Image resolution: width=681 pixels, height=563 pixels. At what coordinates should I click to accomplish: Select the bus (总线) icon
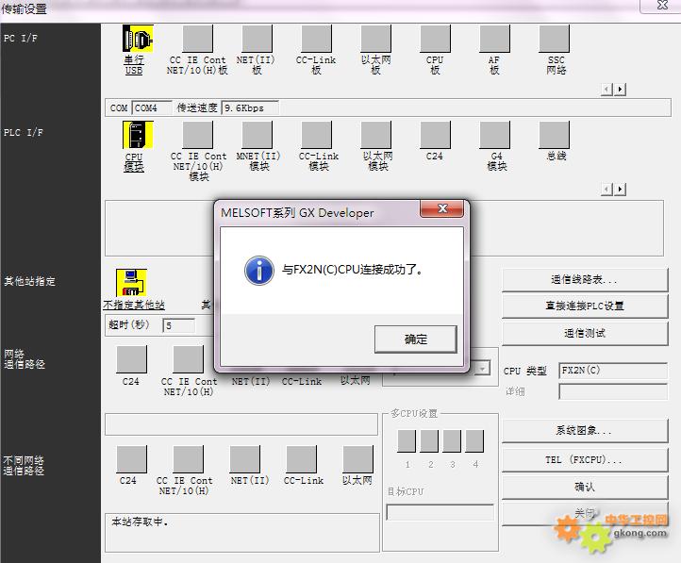click(555, 135)
